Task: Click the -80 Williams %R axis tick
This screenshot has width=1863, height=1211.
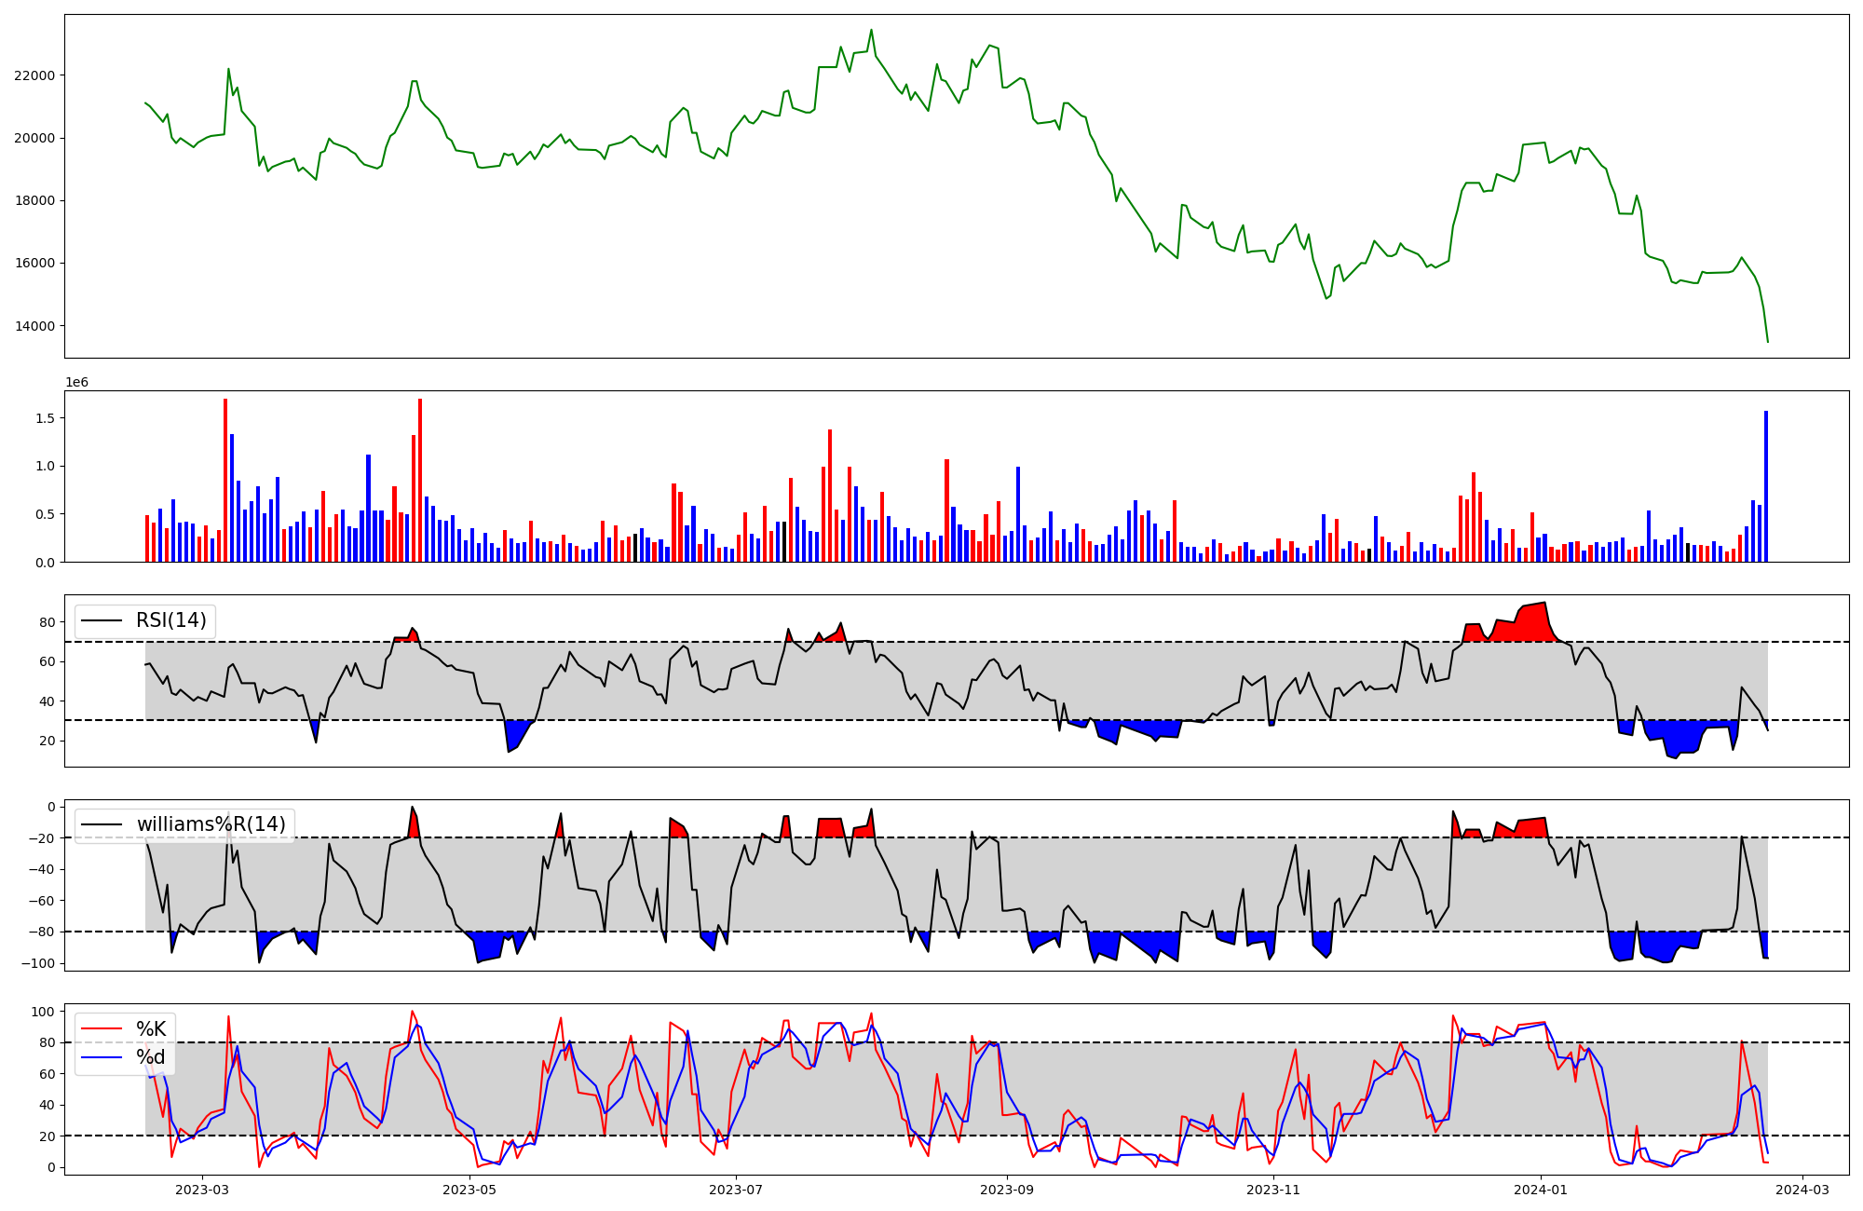Action: tap(41, 932)
